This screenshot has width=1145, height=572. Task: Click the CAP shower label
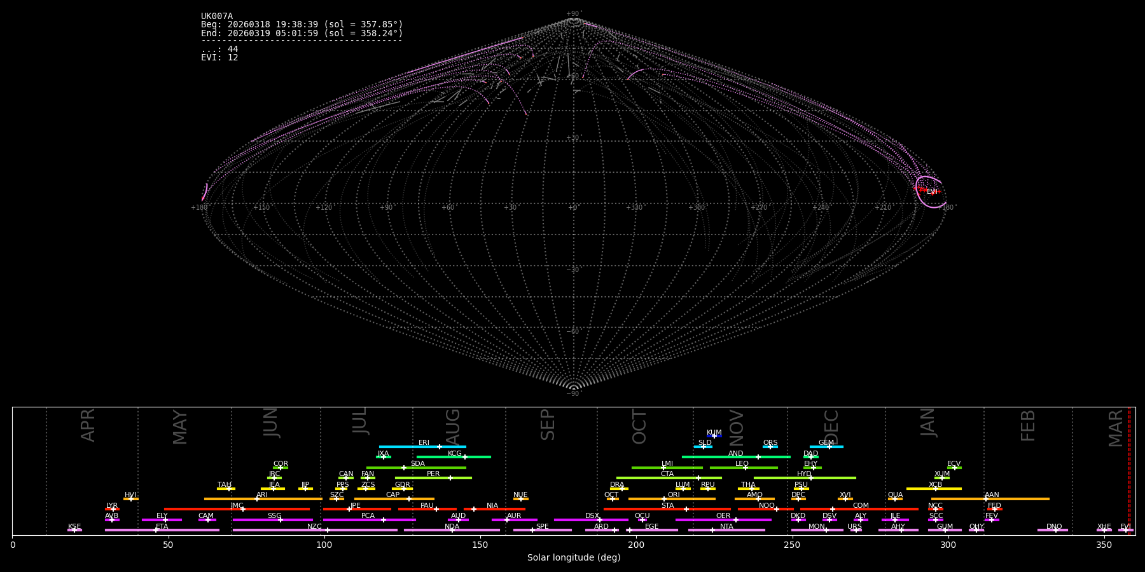click(x=393, y=494)
